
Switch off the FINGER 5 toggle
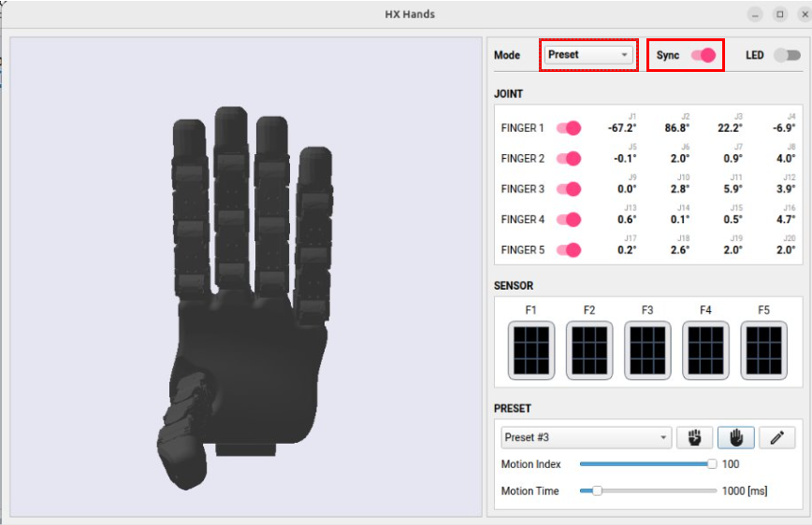click(569, 250)
